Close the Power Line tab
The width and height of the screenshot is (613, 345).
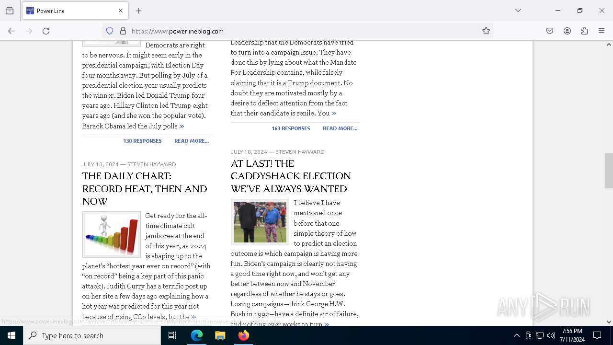click(121, 11)
